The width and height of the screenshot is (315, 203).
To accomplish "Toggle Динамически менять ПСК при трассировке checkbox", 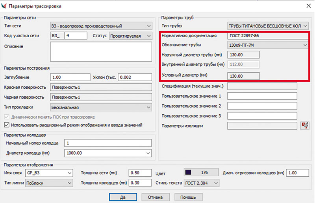I will [x=7, y=117].
